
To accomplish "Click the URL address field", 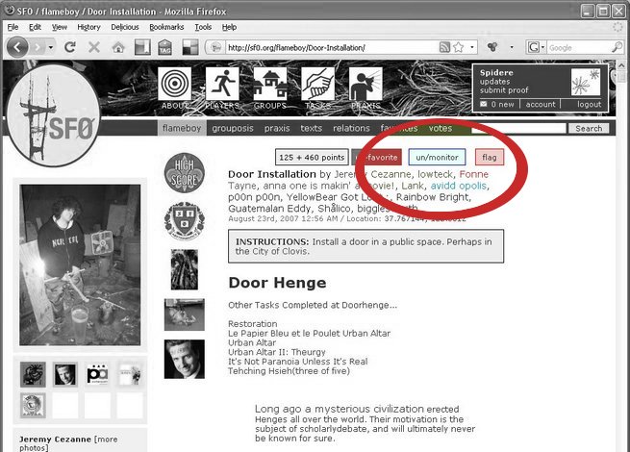I will pos(332,47).
